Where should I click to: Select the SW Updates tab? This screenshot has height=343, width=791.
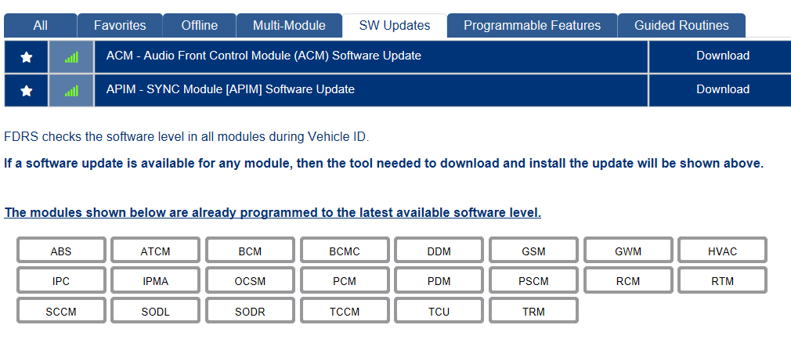point(395,26)
